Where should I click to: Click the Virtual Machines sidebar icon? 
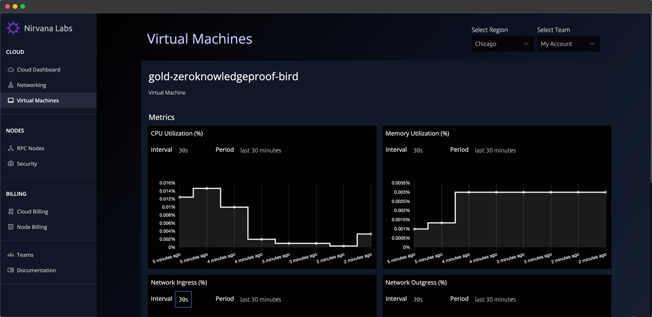pyautogui.click(x=11, y=100)
